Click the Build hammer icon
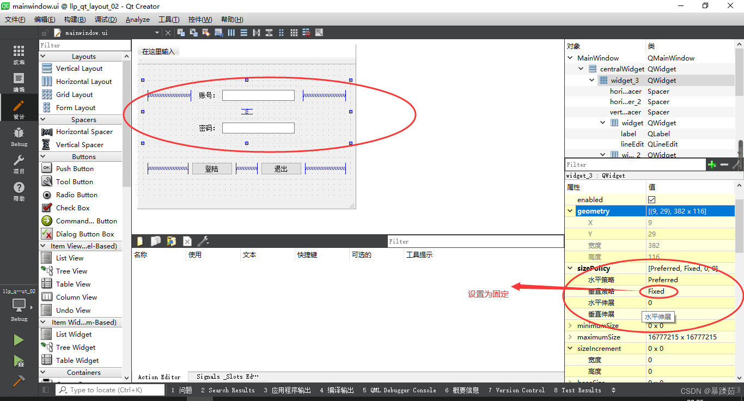Image resolution: width=744 pixels, height=401 pixels. click(x=19, y=380)
